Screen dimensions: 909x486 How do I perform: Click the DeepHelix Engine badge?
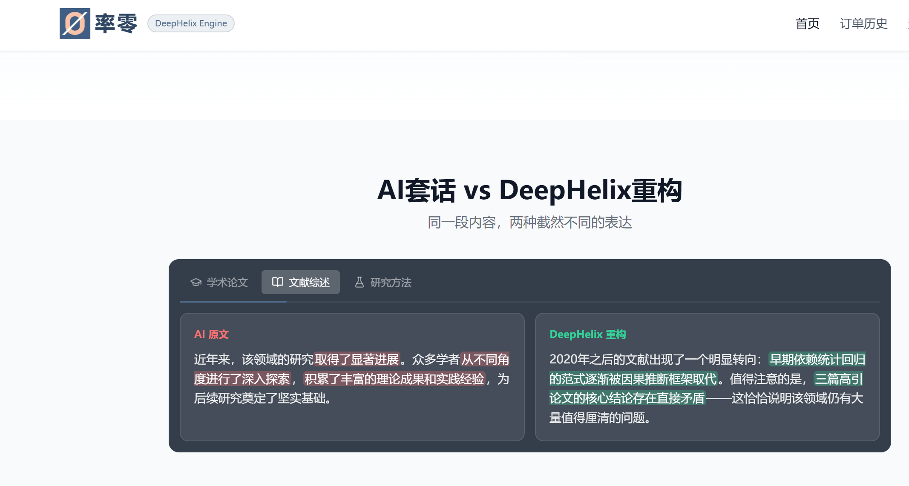click(x=191, y=23)
